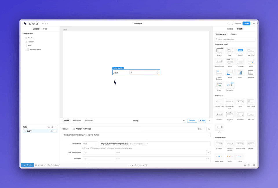Image resolution: width=278 pixels, height=188 pixels.
Task: Open the Response tab of query1
Action: coord(77,120)
